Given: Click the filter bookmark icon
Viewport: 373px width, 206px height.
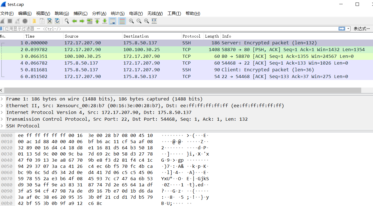Looking at the screenshot, I should coord(1,29).
